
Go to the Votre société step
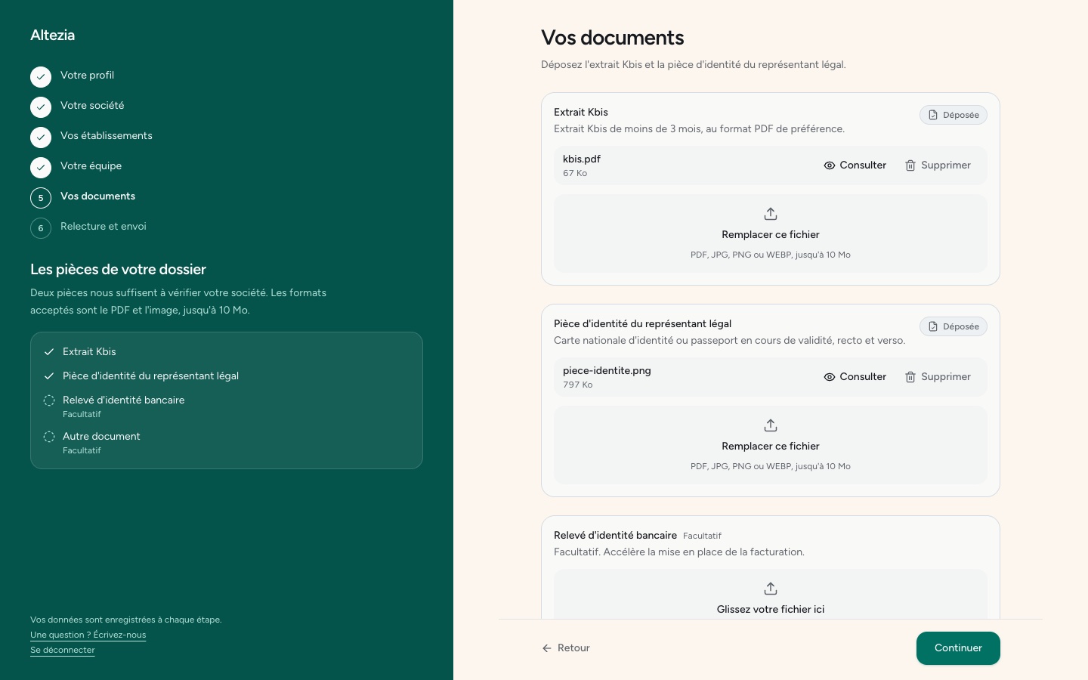tap(92, 106)
